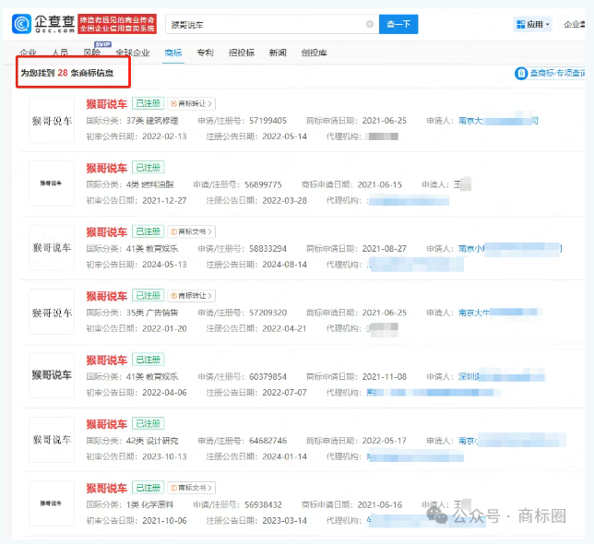Open trademark thumbnail for 4类 燃料油脂 result

pos(51,183)
